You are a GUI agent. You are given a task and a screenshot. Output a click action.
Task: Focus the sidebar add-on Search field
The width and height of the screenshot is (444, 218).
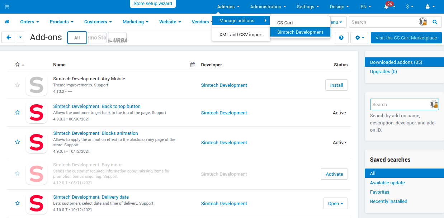click(x=405, y=104)
